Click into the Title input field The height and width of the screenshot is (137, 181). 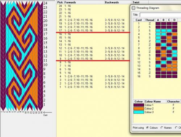pos(160,15)
